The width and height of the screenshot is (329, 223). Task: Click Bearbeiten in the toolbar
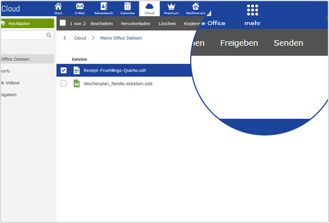point(101,23)
